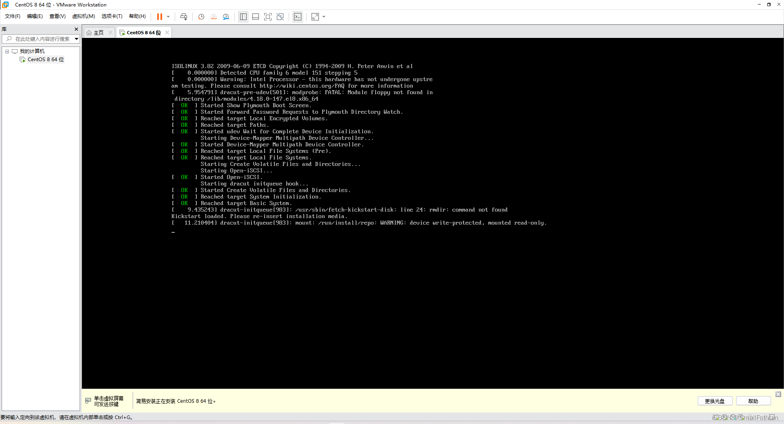Open the 查看(V) menu

coord(58,16)
